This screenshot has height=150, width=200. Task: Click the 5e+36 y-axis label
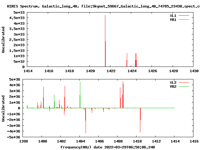point(15,79)
